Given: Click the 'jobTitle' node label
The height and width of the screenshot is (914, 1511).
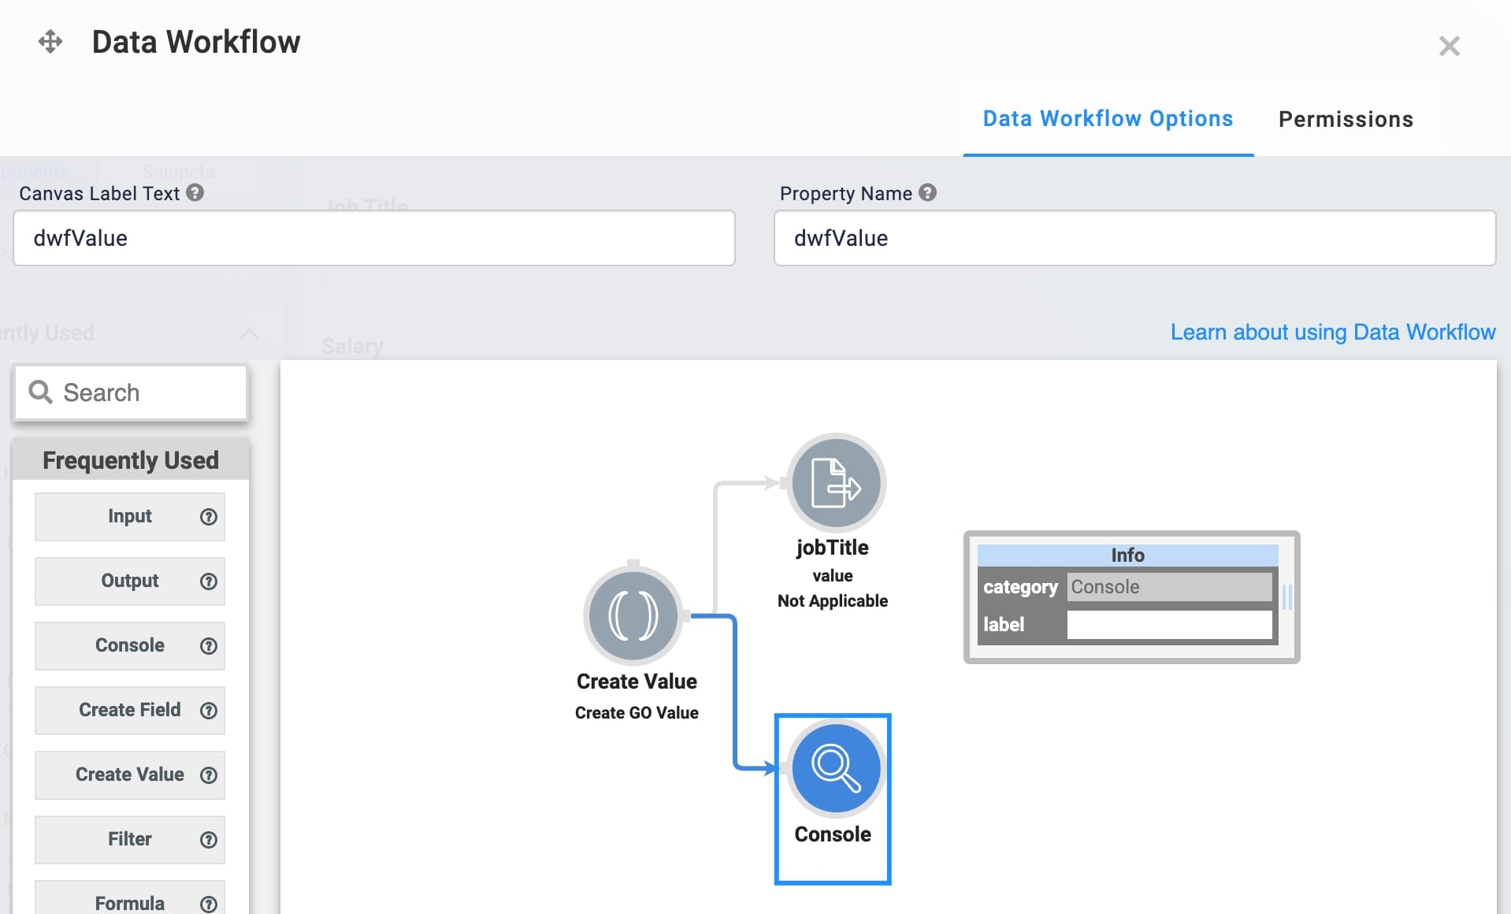Looking at the screenshot, I should [x=833, y=548].
